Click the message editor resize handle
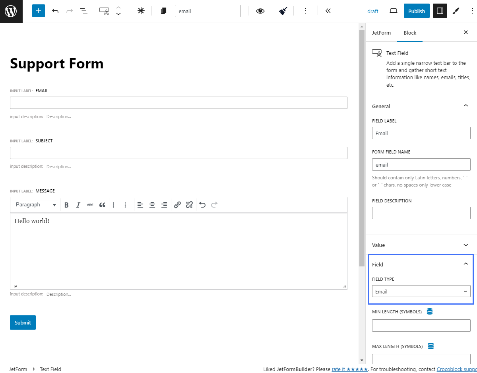Image resolution: width=477 pixels, height=373 pixels. pyautogui.click(x=344, y=286)
